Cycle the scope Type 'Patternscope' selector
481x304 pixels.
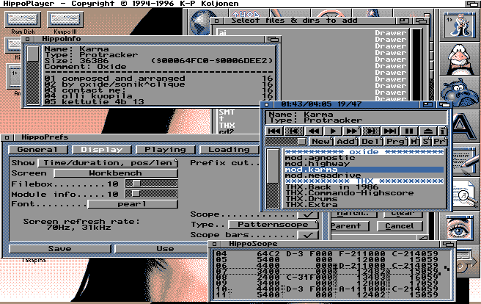click(x=273, y=225)
